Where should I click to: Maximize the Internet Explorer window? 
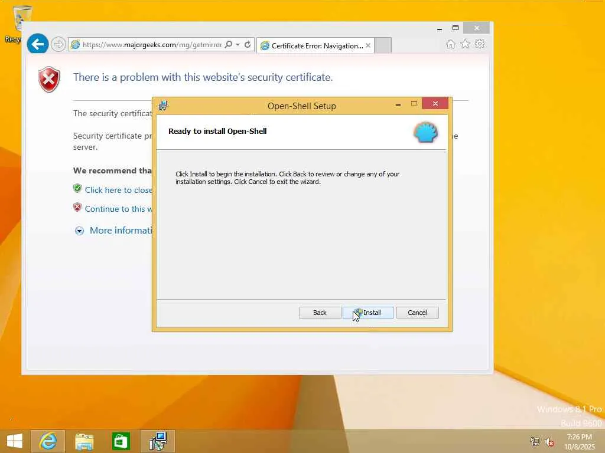(456, 28)
